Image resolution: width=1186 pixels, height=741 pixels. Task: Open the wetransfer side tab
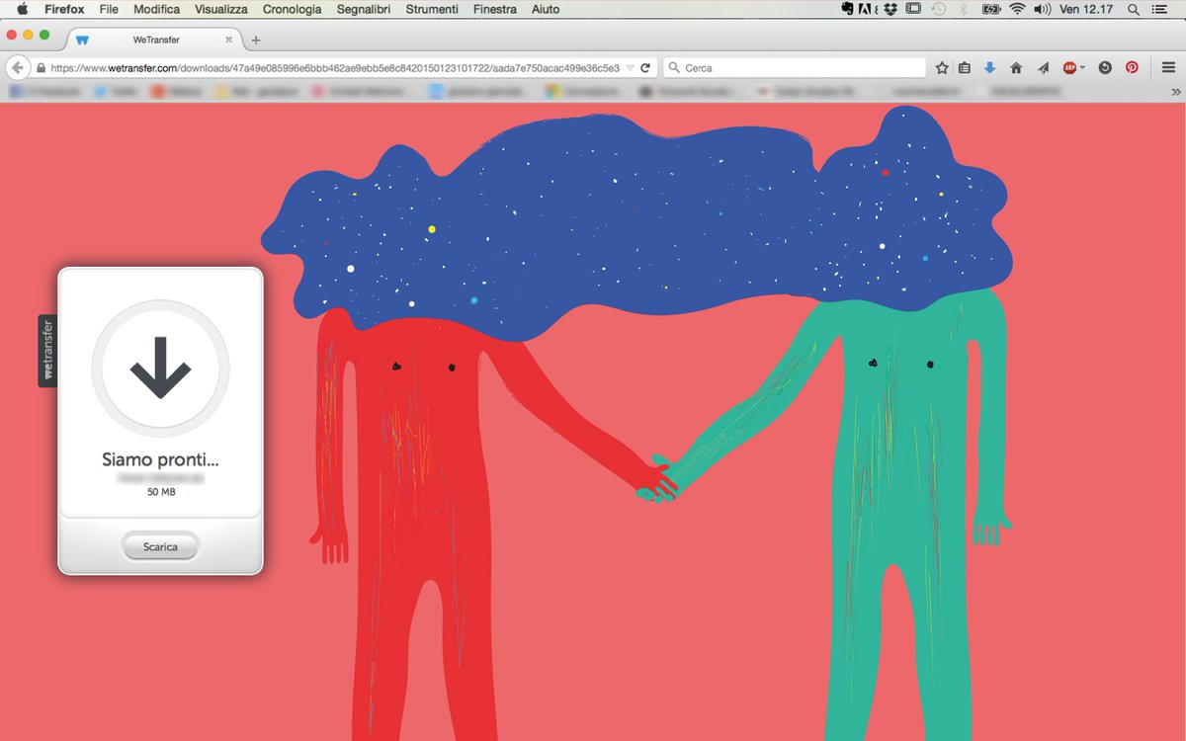pos(47,351)
